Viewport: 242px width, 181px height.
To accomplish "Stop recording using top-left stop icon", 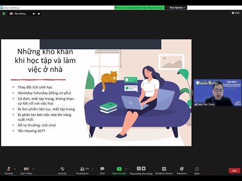I will point(39,14).
